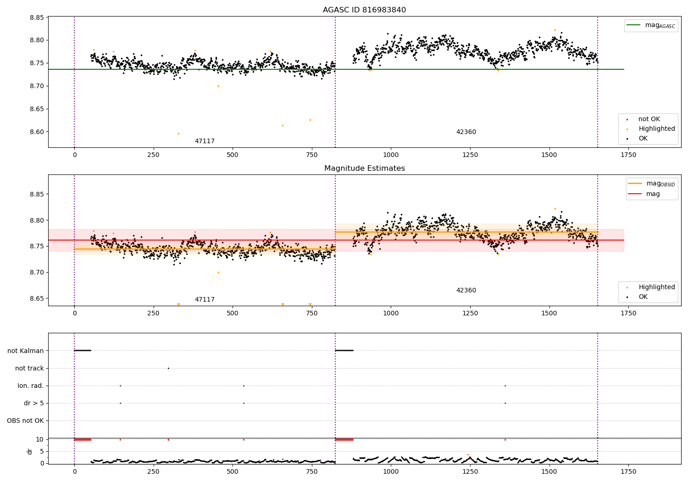Click the 'not track' y-axis label
Viewport: 688px width, 482px height.
[x=29, y=368]
